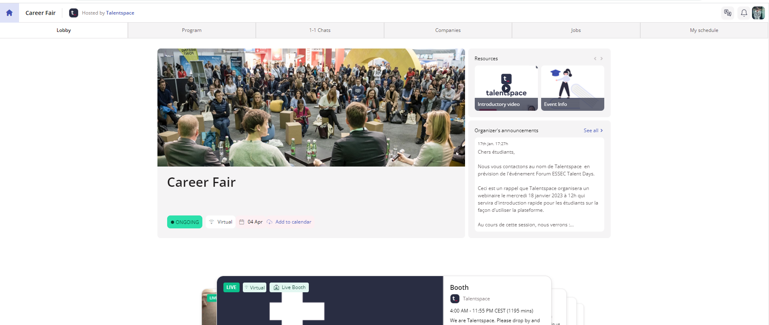Open the My schedule tab
The height and width of the screenshot is (325, 769).
pos(704,30)
